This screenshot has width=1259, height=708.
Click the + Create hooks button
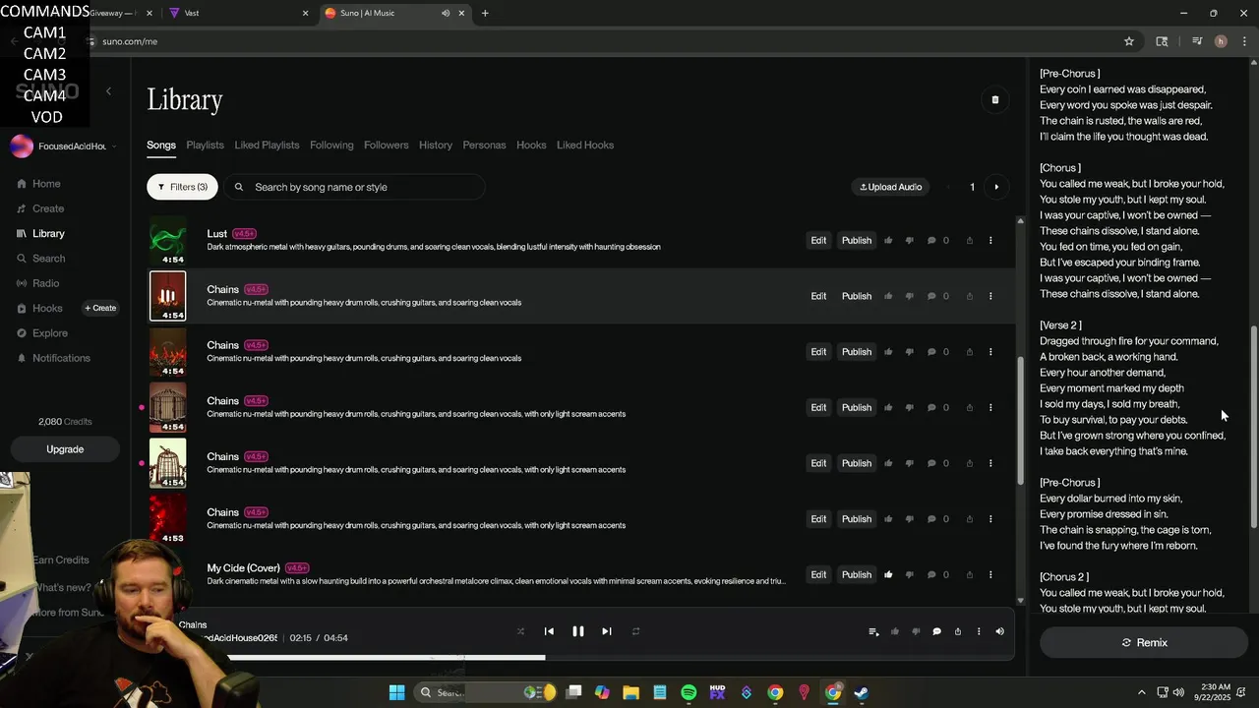(x=100, y=308)
